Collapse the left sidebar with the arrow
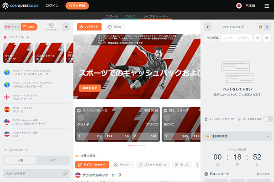This screenshot has height=182, width=274. [65, 27]
